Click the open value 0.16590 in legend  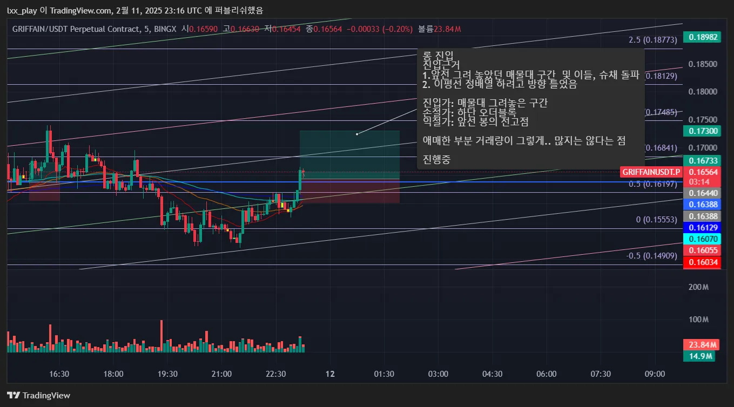[203, 29]
